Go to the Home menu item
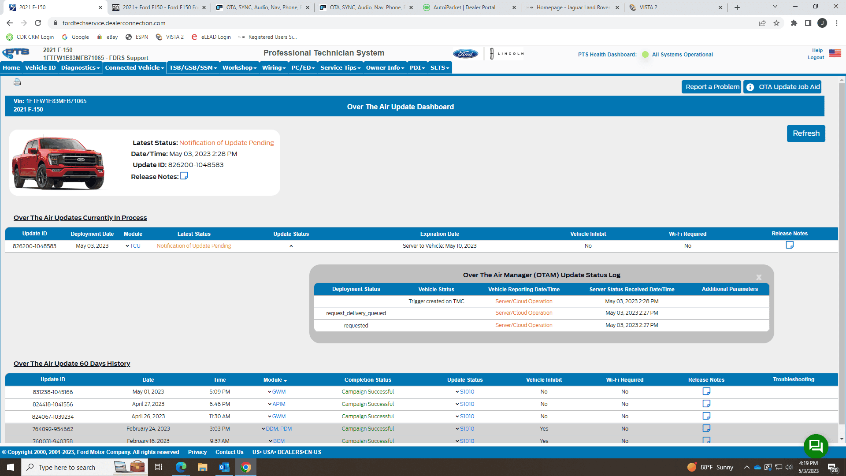The width and height of the screenshot is (846, 476). [11, 67]
